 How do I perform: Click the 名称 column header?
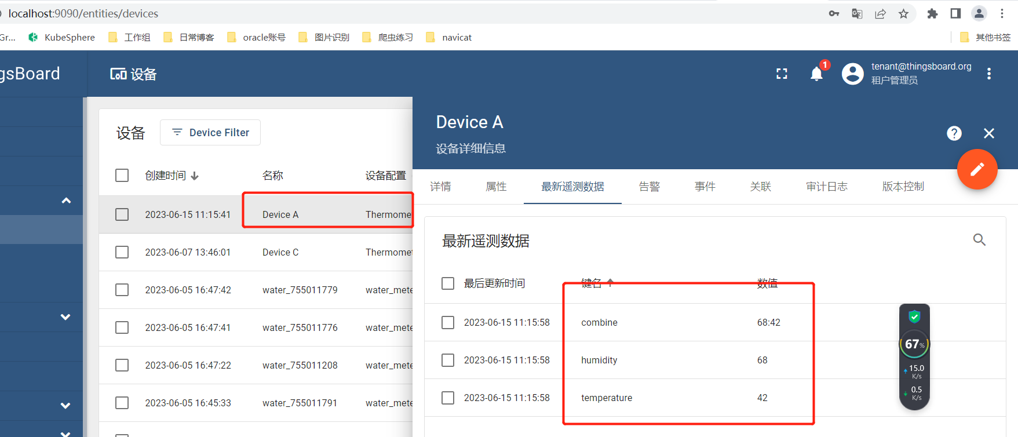(x=272, y=176)
